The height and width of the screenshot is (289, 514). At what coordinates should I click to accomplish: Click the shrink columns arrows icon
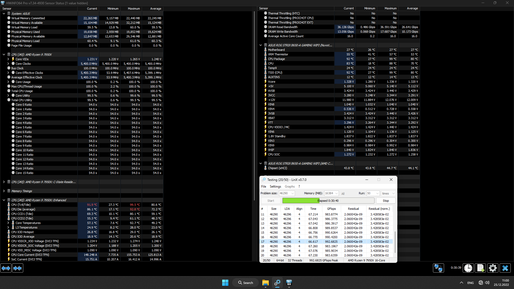(18, 268)
